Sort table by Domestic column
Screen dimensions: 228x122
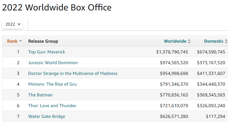click(214, 41)
